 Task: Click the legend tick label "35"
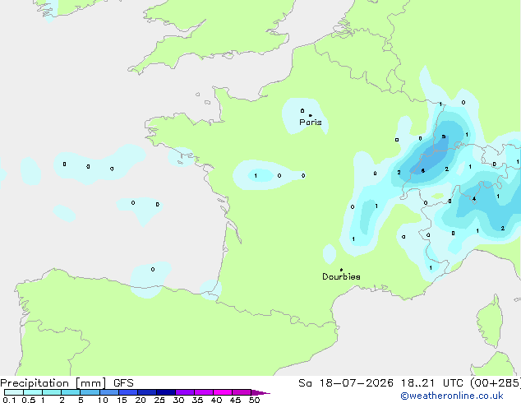197,400
